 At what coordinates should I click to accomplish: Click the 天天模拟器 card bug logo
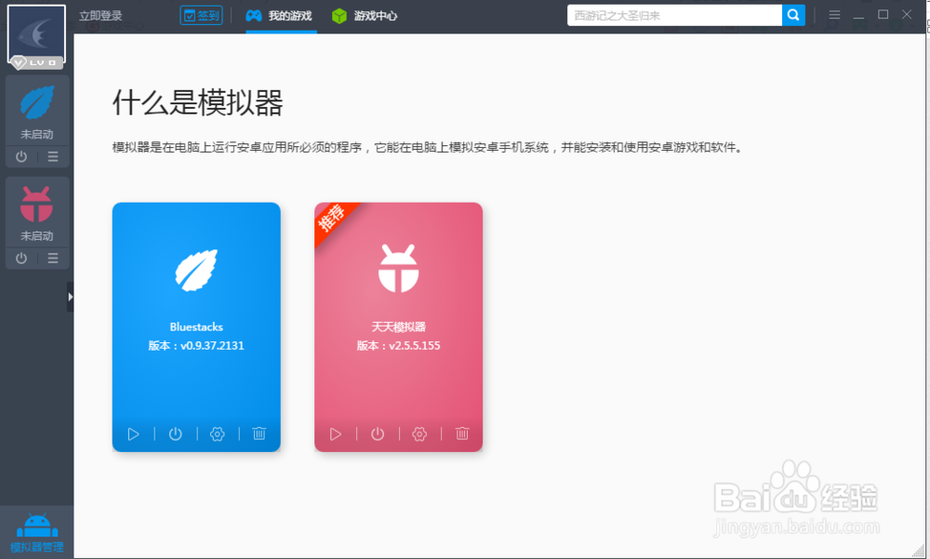click(x=399, y=268)
